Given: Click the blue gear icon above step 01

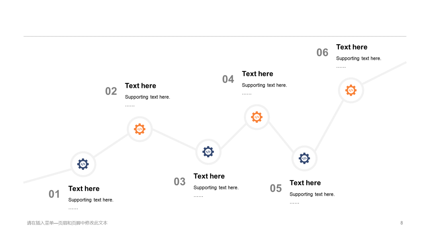Looking at the screenshot, I should click(x=83, y=164).
